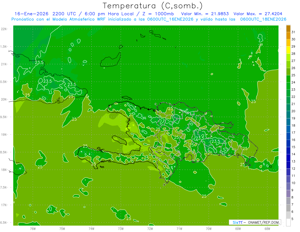
Task: Click the legend scale value "16"
Action: pos(293,140)
